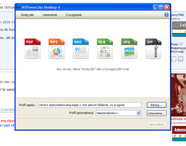Click the NXPowerLite title bar app icon

[18, 7]
